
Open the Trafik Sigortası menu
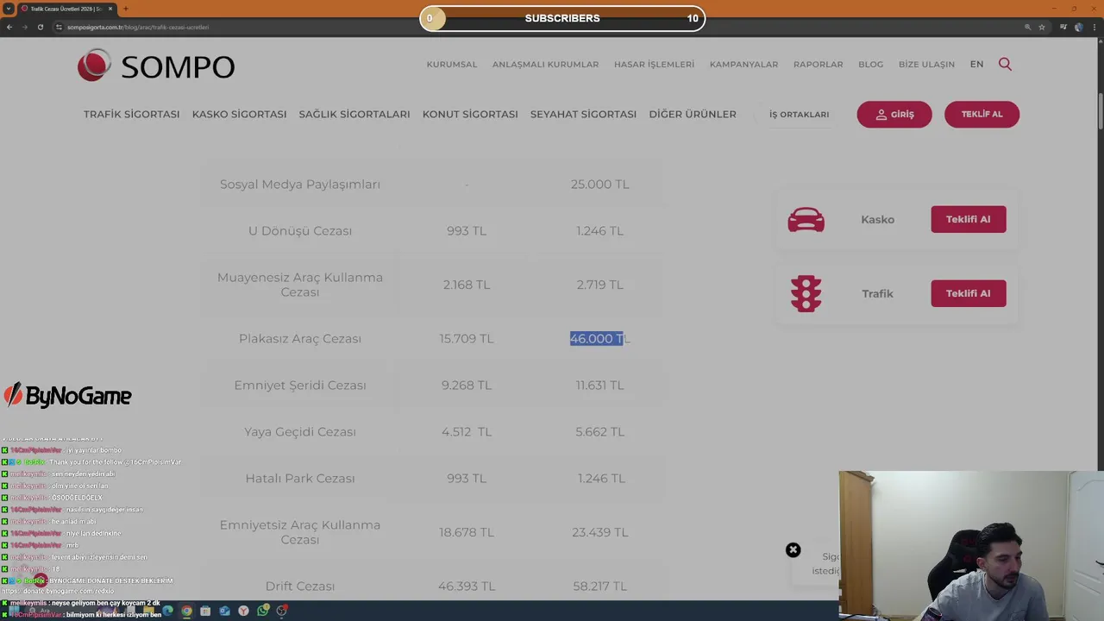point(131,114)
